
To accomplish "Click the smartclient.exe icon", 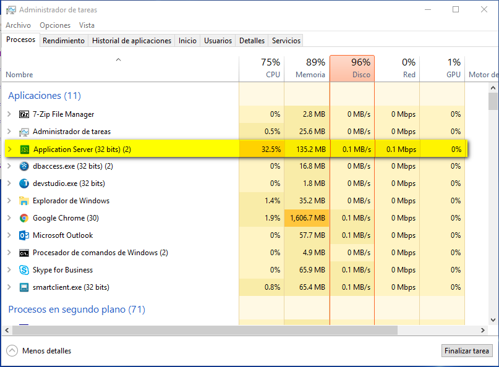I will tap(24, 287).
